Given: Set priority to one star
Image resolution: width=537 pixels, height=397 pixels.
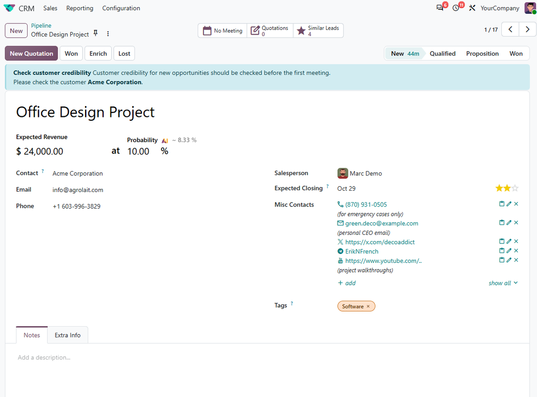Looking at the screenshot, I should (x=499, y=188).
